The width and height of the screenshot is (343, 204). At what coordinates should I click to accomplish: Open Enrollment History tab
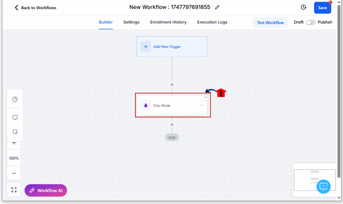click(168, 22)
